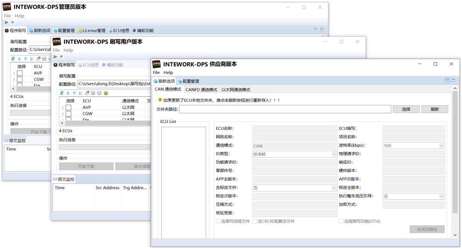
Task: Click the move-up arrow in the admin window toolbar
Action: pyautogui.click(x=19, y=59)
